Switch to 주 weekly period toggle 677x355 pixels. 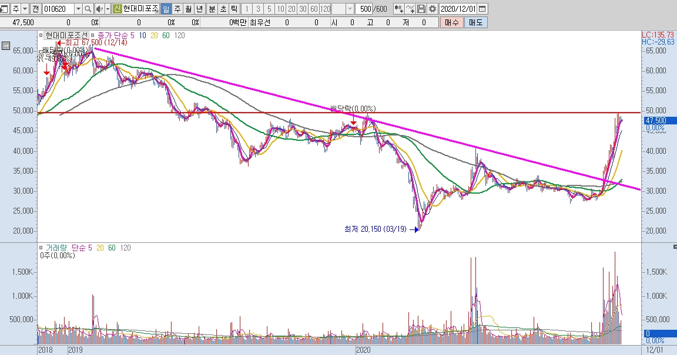tap(177, 9)
